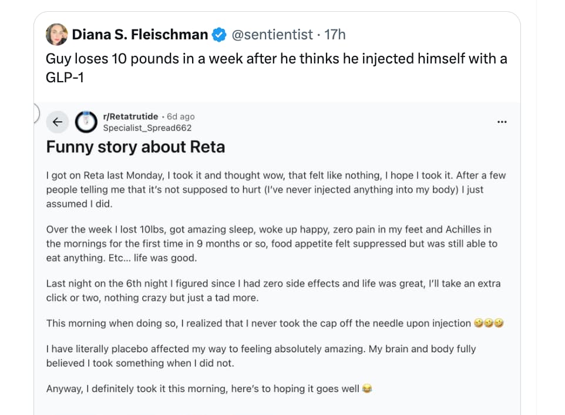The image size is (565, 415).
Task: Open the three-dot more options menu
Action: tap(502, 122)
